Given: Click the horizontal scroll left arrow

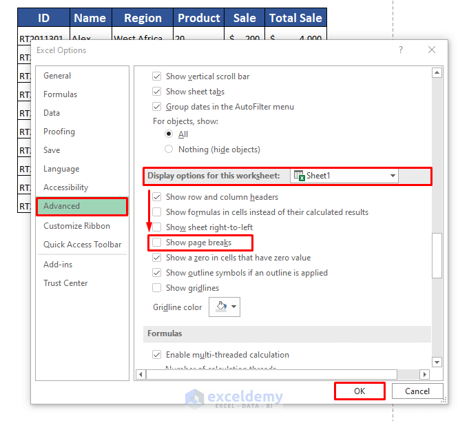Looking at the screenshot, I should (140, 374).
